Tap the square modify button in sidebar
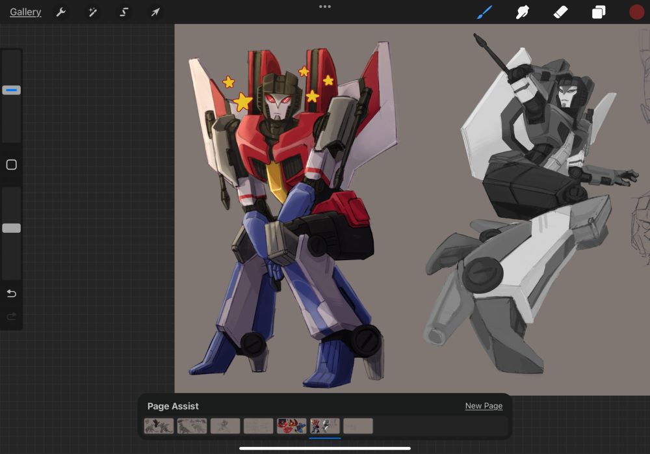 11,165
